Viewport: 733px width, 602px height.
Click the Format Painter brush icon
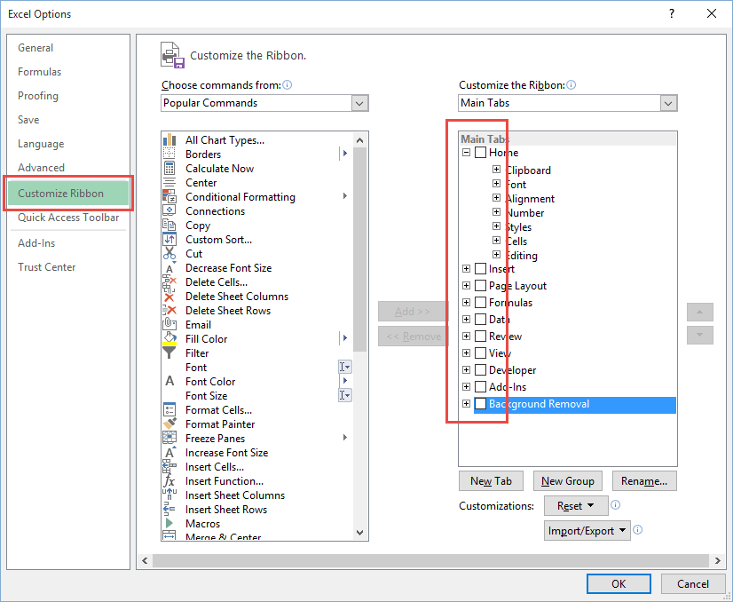pos(169,424)
